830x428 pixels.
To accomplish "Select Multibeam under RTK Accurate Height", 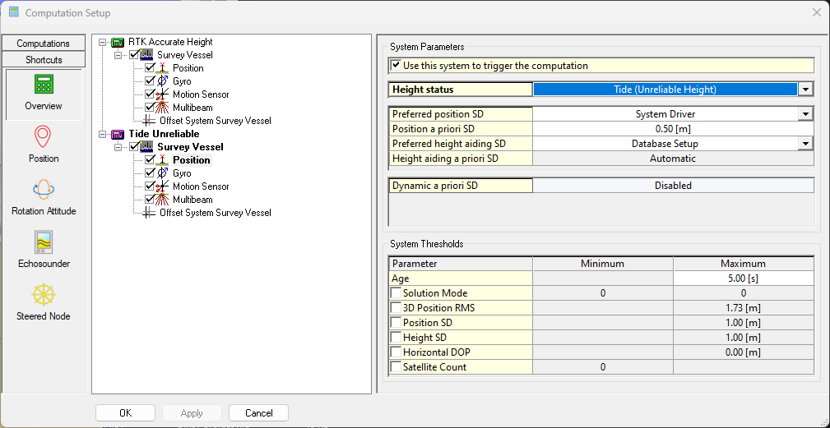I will tap(192, 108).
